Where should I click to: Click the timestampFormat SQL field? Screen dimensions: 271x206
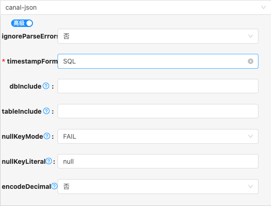(x=158, y=61)
